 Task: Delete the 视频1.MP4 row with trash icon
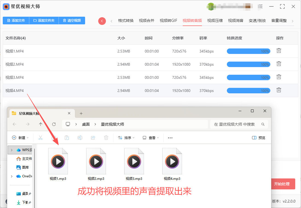pyautogui.click(x=279, y=51)
